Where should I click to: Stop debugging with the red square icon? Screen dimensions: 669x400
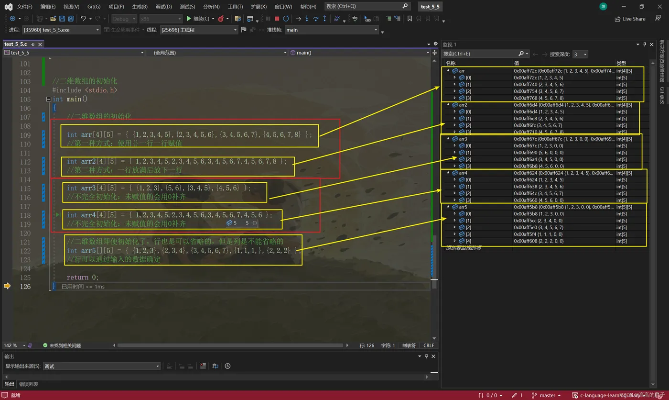pyautogui.click(x=277, y=19)
